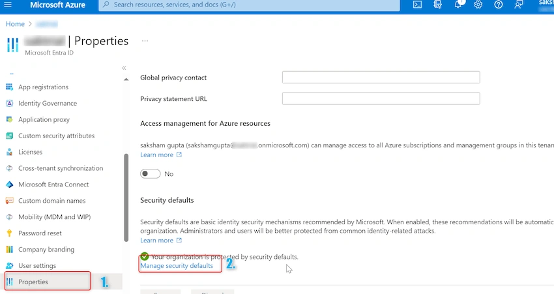This screenshot has width=554, height=294.
Task: Open Company branding menu item
Action: click(46, 250)
